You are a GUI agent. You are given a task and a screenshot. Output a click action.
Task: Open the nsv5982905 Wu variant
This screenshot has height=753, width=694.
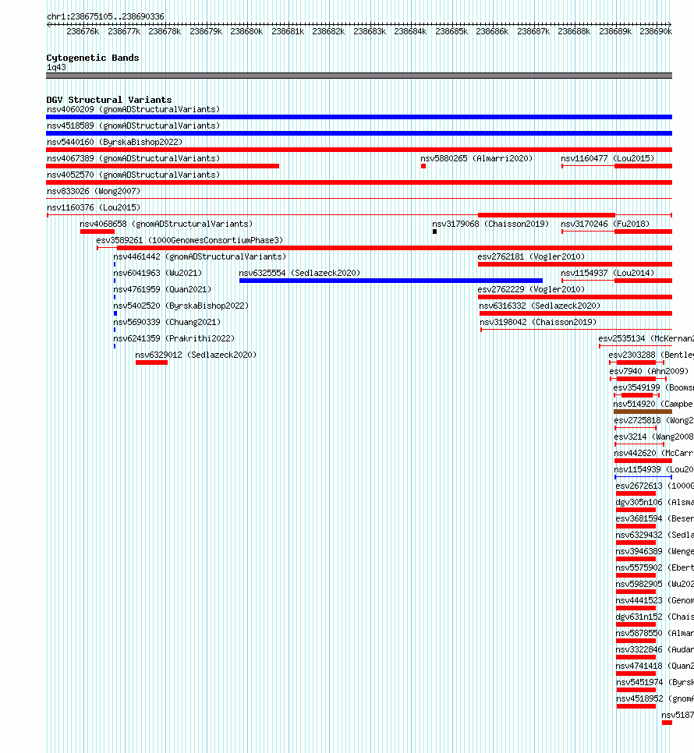tap(636, 591)
